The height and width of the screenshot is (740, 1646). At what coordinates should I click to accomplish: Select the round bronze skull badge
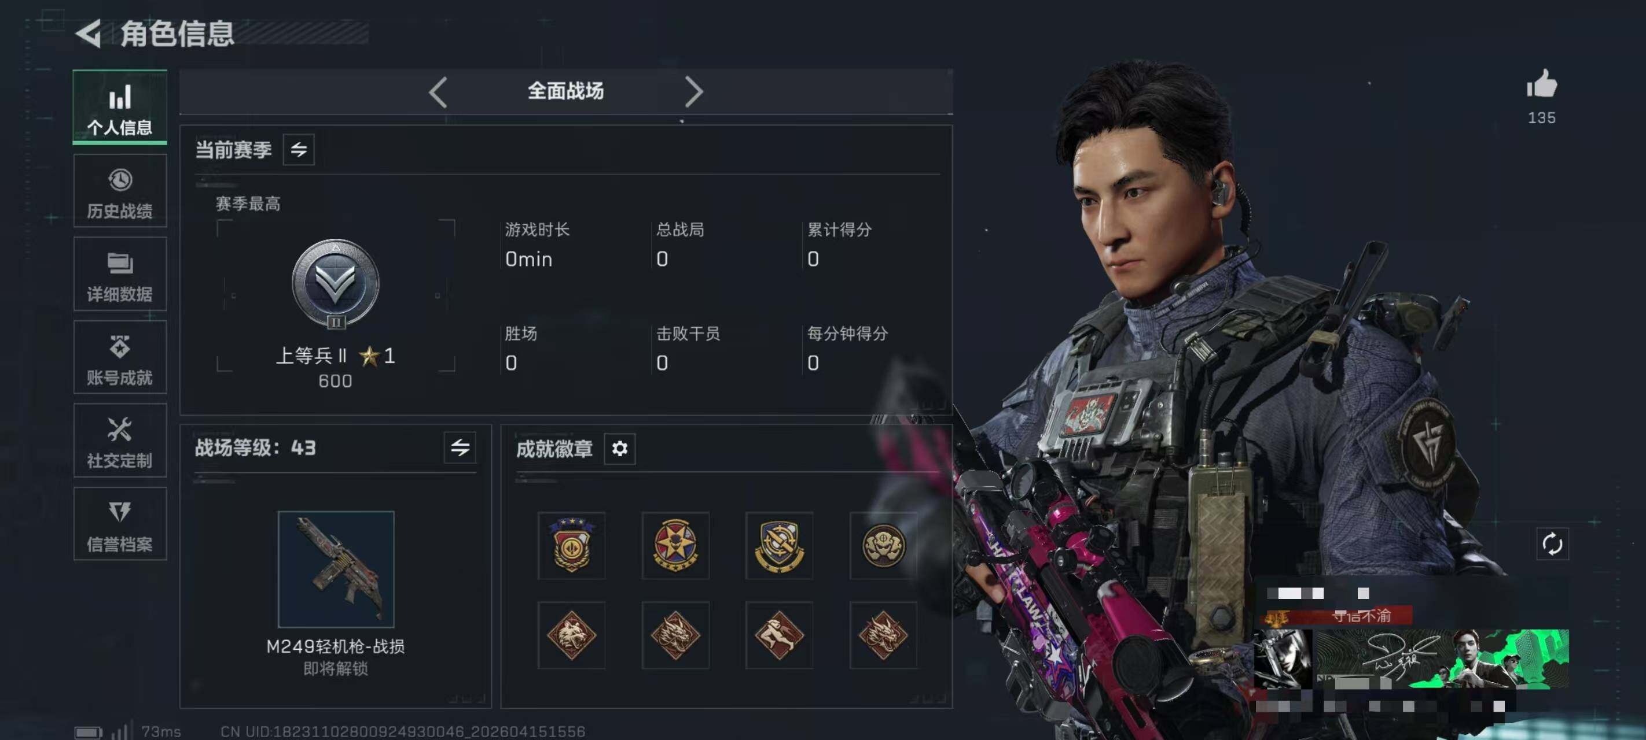point(884,545)
